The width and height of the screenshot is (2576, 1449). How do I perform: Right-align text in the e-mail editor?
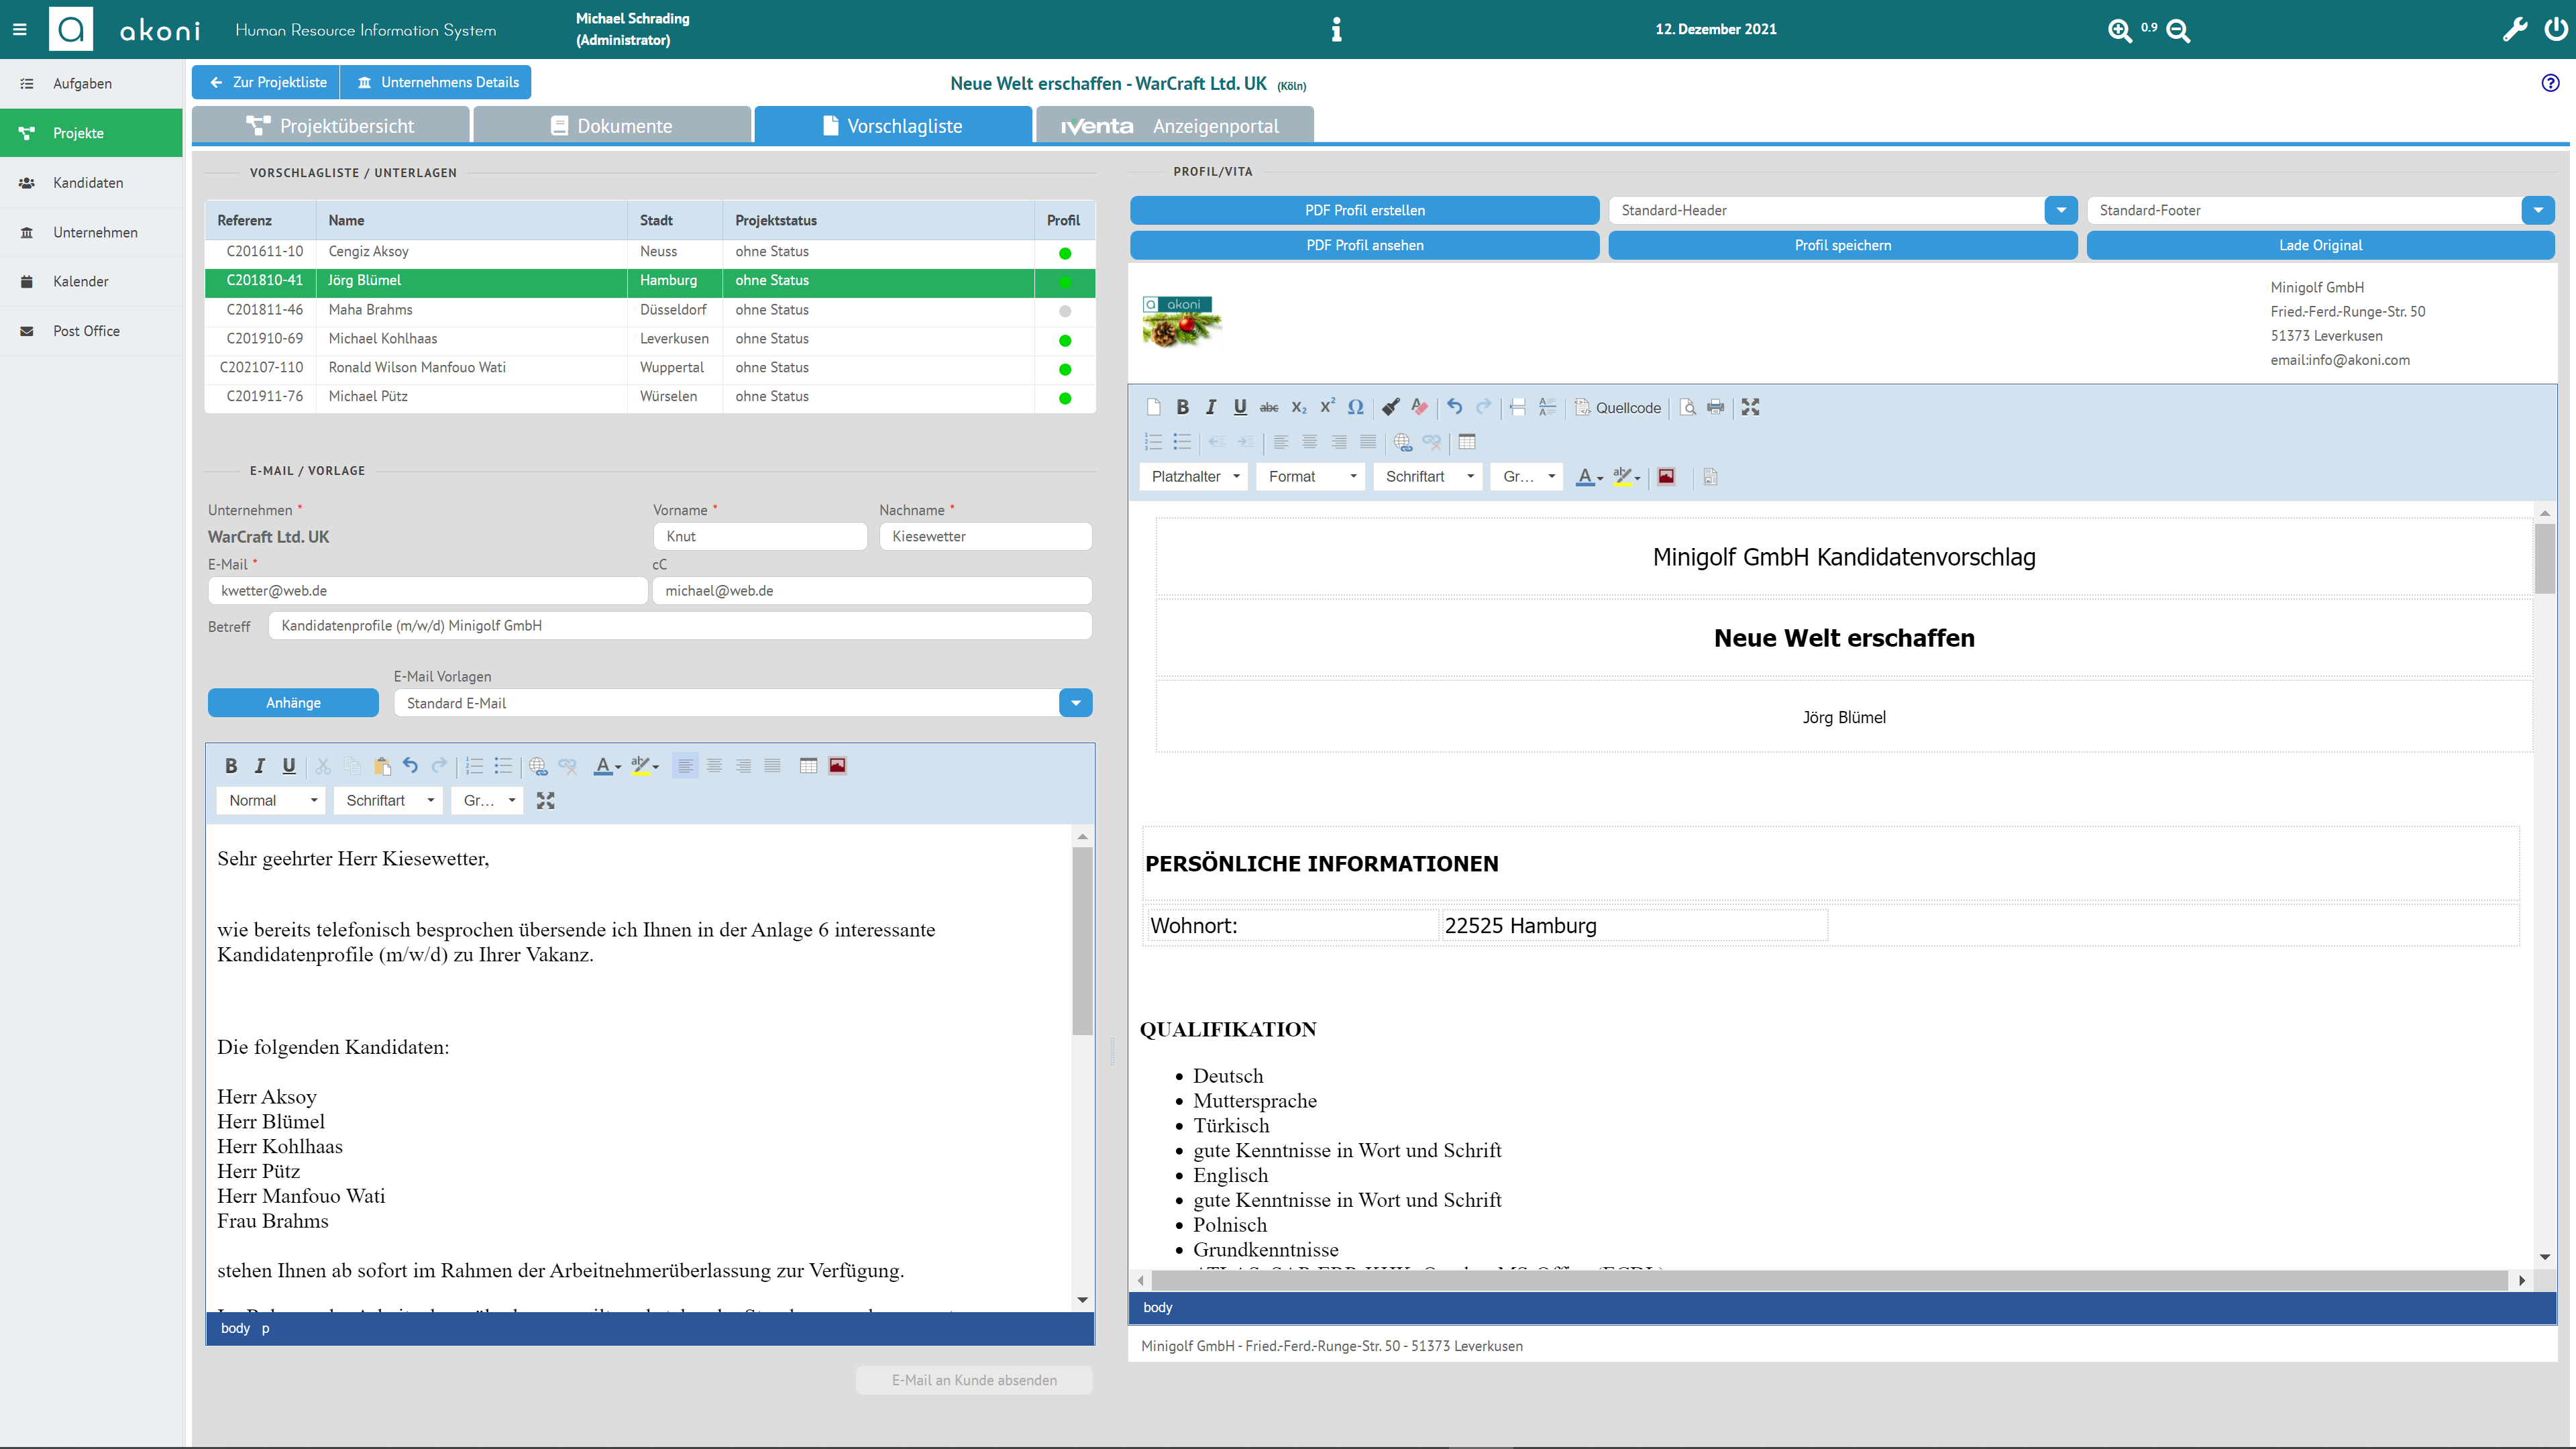743,766
